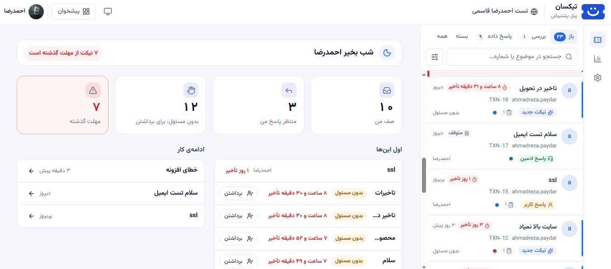This screenshot has height=269, width=611.
Task: Click the ۷ تیکت از مهلت گذشته است badge
Action: (x=63, y=53)
